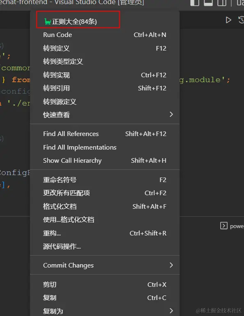Select Find All Implementations
The height and width of the screenshot is (316, 244).
tap(105, 148)
